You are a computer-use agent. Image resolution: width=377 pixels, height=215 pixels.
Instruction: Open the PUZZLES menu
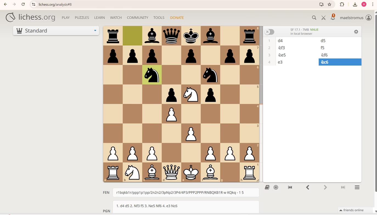(x=82, y=18)
